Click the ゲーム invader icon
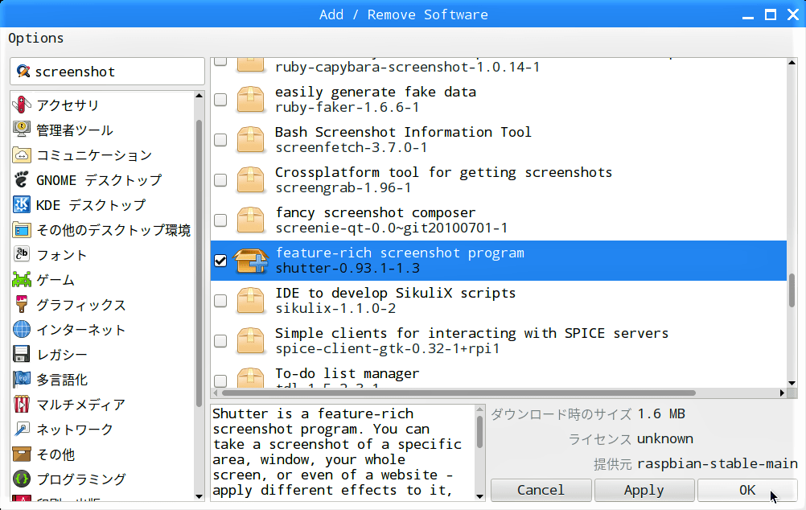806x510 pixels. tap(22, 279)
